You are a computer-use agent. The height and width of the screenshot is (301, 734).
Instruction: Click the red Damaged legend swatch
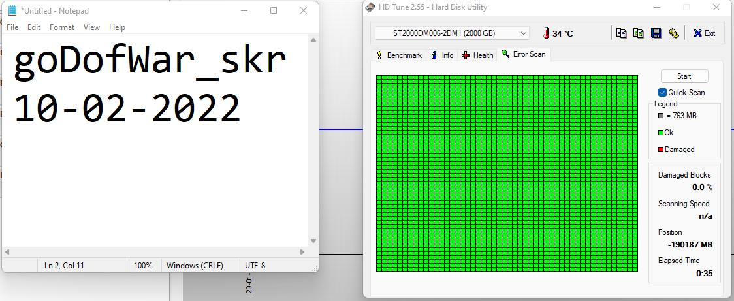tap(661, 150)
